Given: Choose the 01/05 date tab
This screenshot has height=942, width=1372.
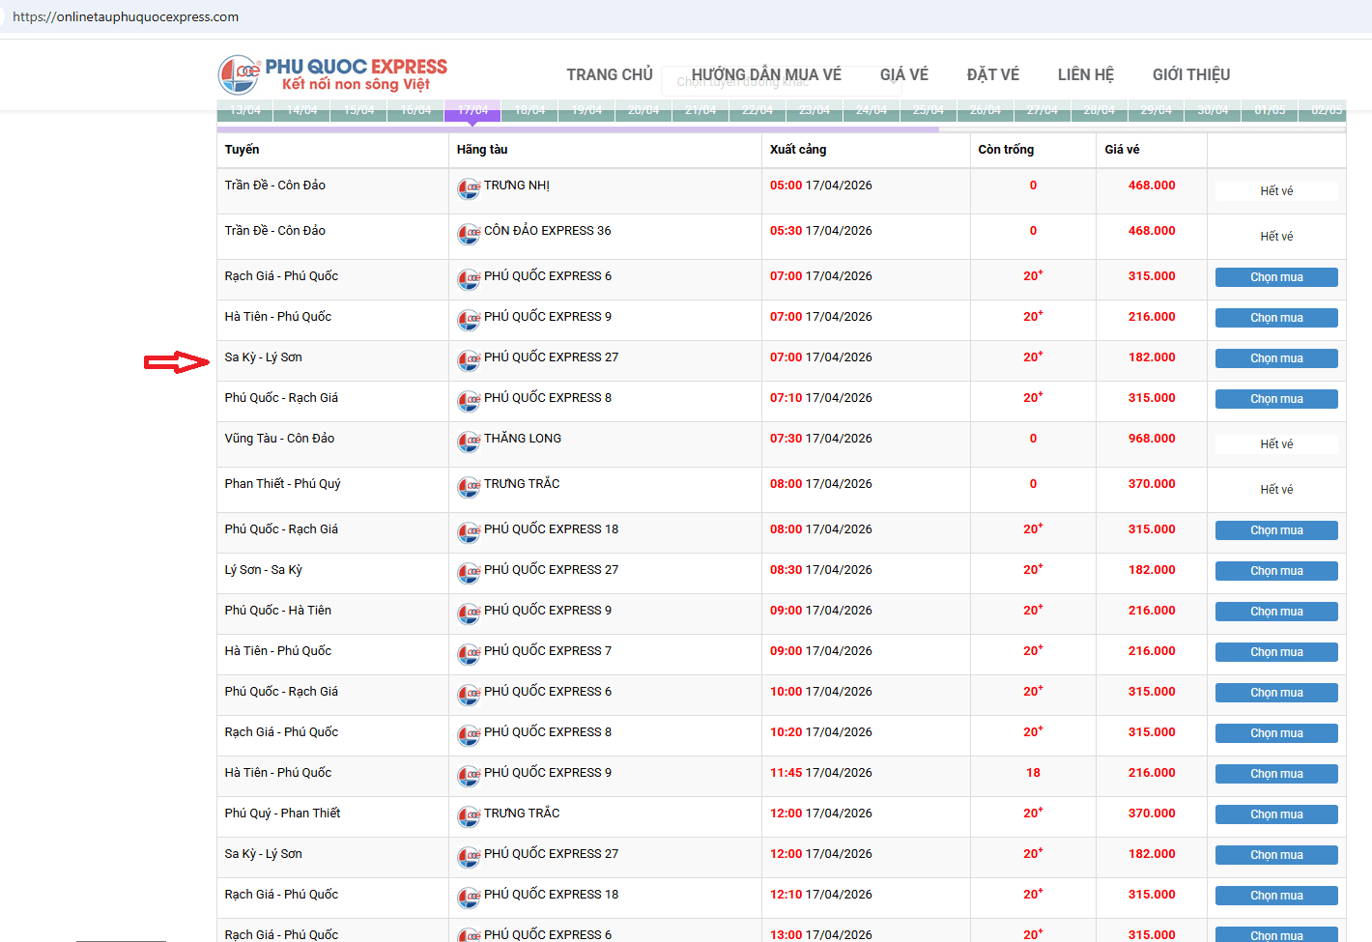Looking at the screenshot, I should pos(1270,110).
